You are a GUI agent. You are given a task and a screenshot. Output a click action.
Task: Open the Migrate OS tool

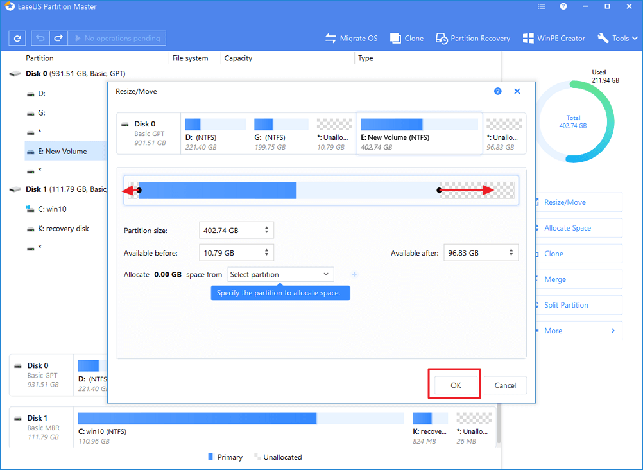(351, 39)
